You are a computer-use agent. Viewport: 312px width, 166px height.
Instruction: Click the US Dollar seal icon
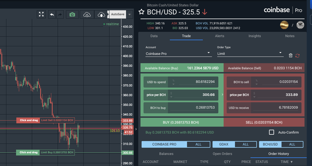pyautogui.click(x=300, y=25)
